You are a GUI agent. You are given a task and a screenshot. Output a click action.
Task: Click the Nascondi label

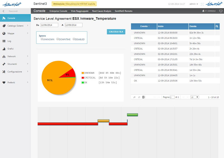[x=13, y=11]
